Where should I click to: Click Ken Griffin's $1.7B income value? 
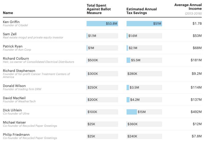(197, 24)
